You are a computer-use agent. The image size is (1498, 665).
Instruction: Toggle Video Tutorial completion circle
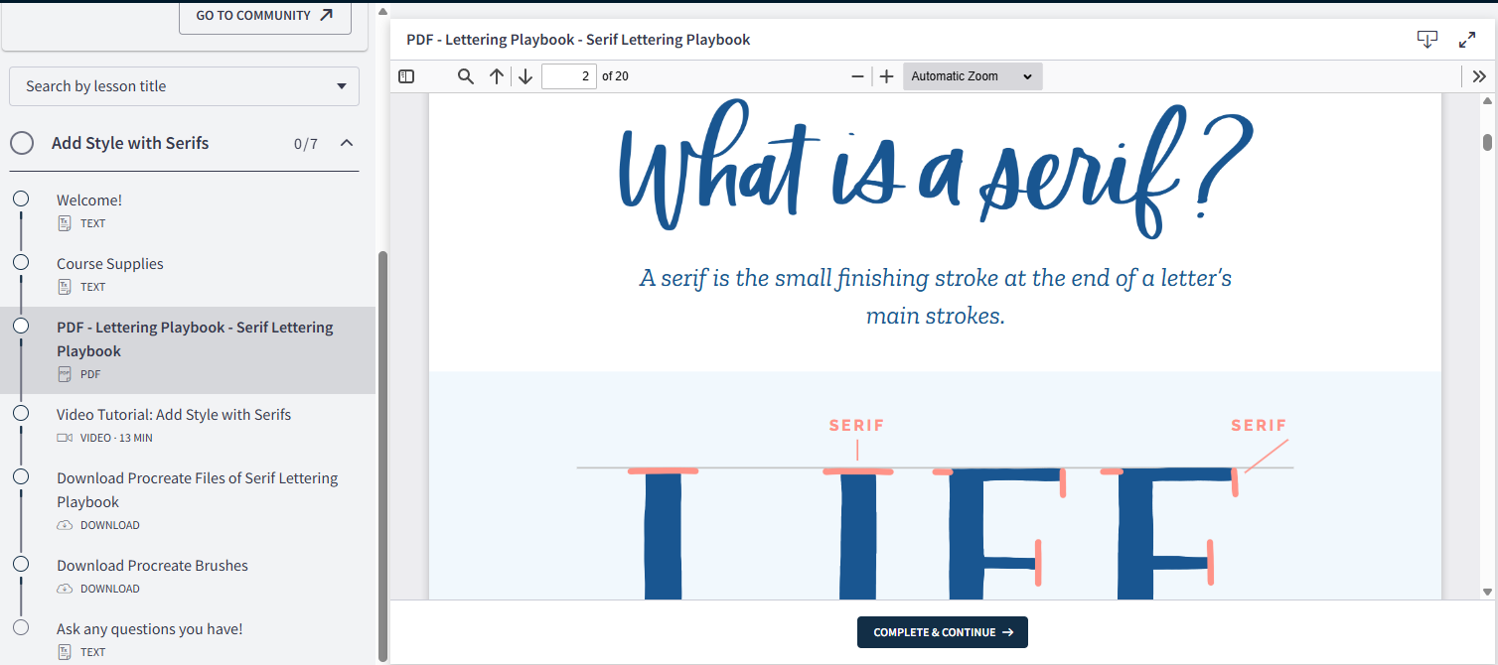click(21, 413)
